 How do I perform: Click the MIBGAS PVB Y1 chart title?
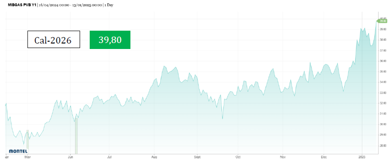click(x=22, y=5)
